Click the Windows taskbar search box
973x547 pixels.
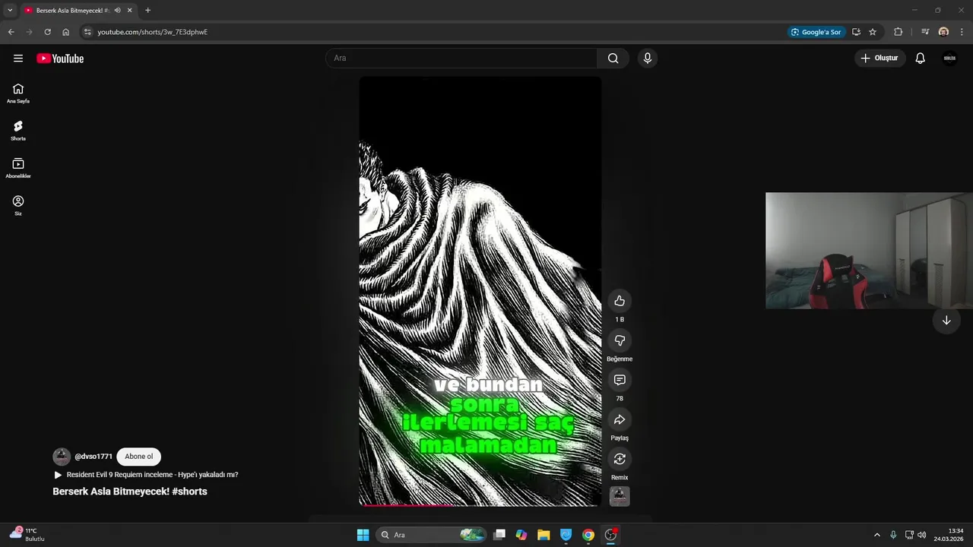tap(433, 535)
